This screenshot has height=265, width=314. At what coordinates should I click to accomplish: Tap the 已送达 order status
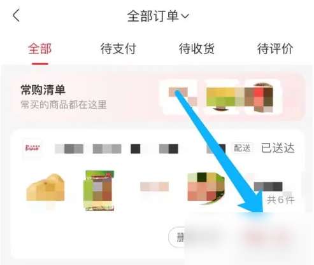tap(278, 148)
